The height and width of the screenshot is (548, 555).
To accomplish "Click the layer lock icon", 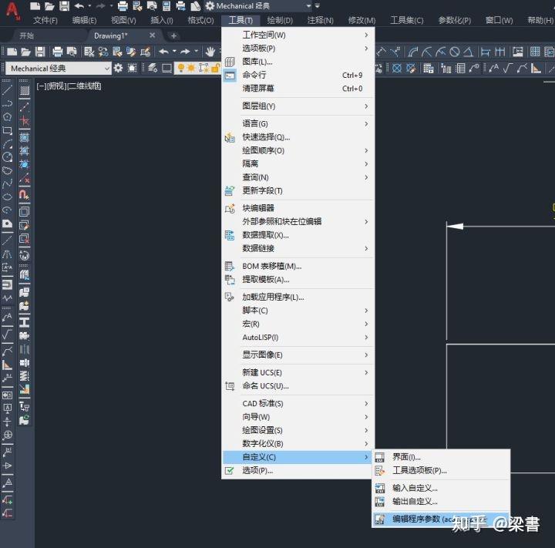I will [x=215, y=68].
